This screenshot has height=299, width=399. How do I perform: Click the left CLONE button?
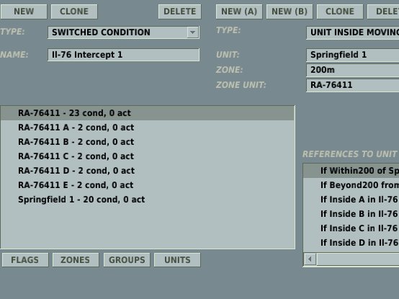pyautogui.click(x=74, y=12)
